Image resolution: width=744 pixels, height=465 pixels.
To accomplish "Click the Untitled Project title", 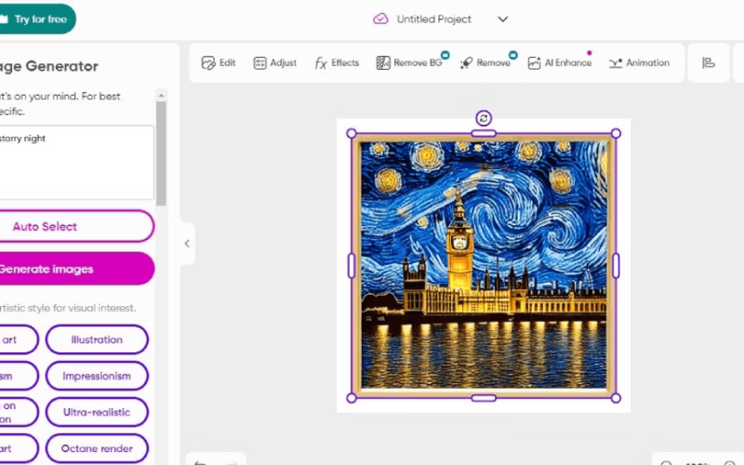I will point(433,19).
